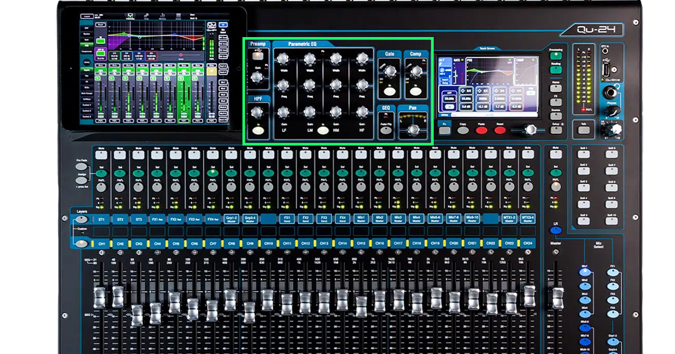Click the touch screen rotary encoder

pyautogui.click(x=530, y=130)
